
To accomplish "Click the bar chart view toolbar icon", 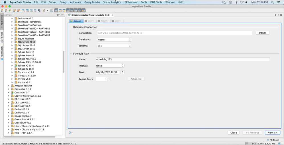I will [83, 11].
